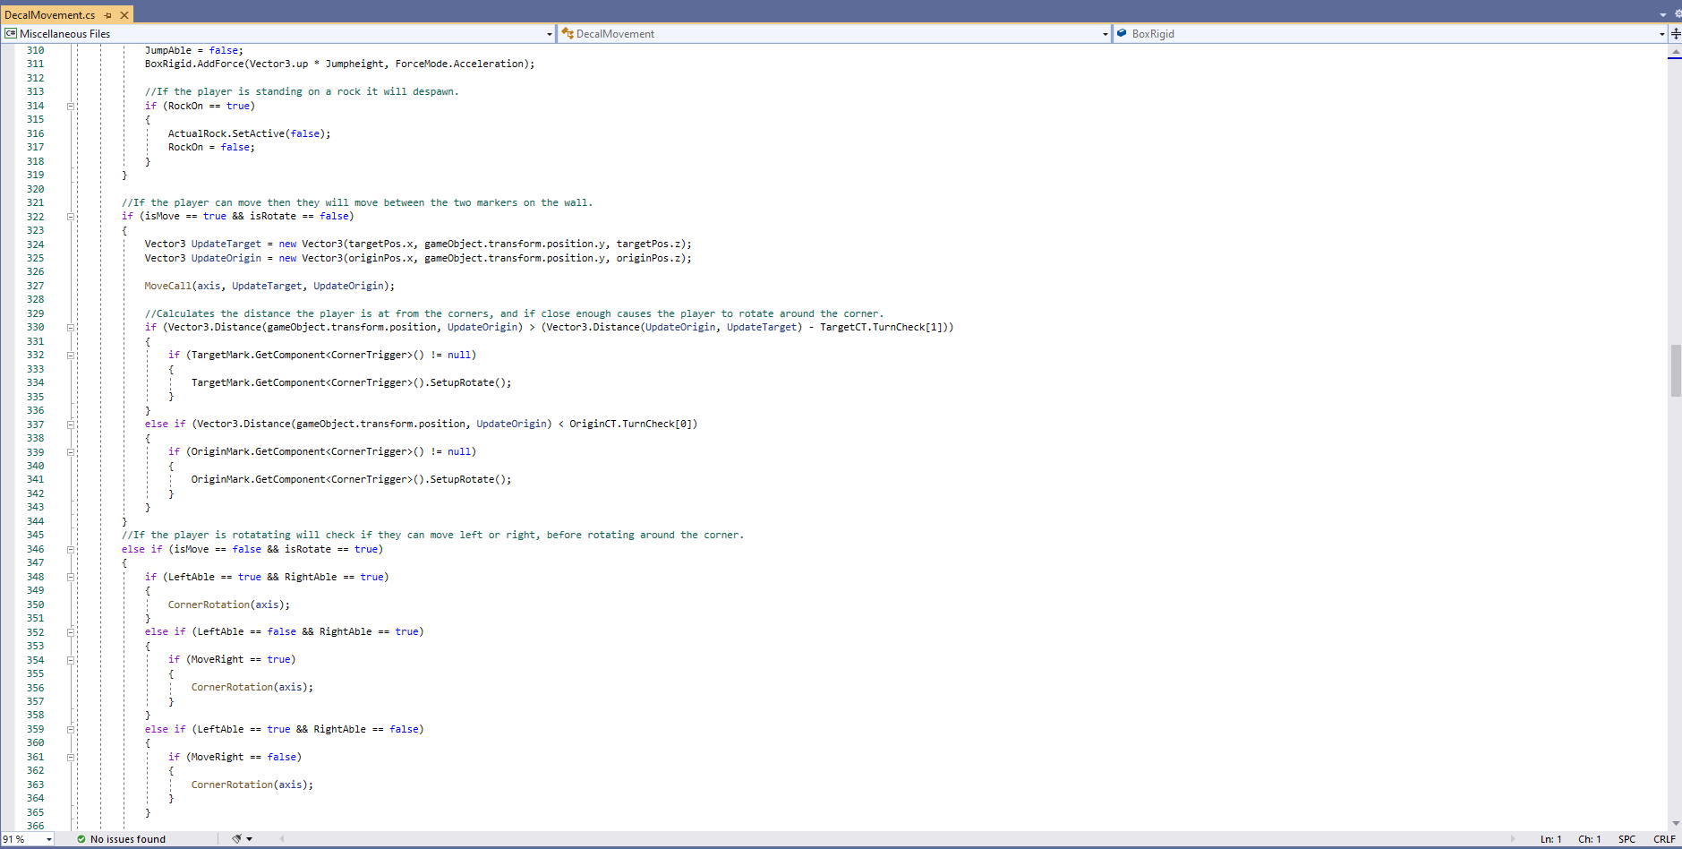Toggle outlining for line 346 else-if block

(x=71, y=550)
